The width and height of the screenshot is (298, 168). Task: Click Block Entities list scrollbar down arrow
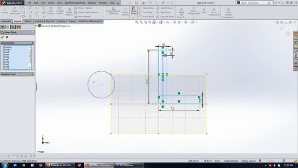[30, 67]
